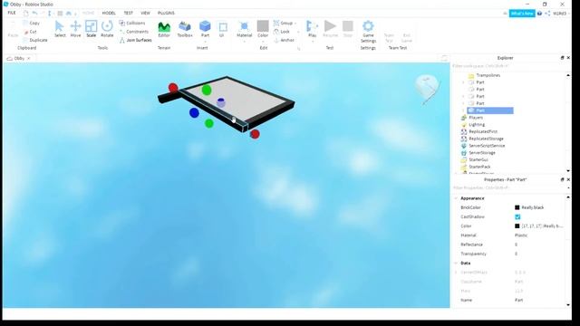This screenshot has width=580, height=326.
Task: Select Lighting in Explorer
Action: [x=477, y=125]
